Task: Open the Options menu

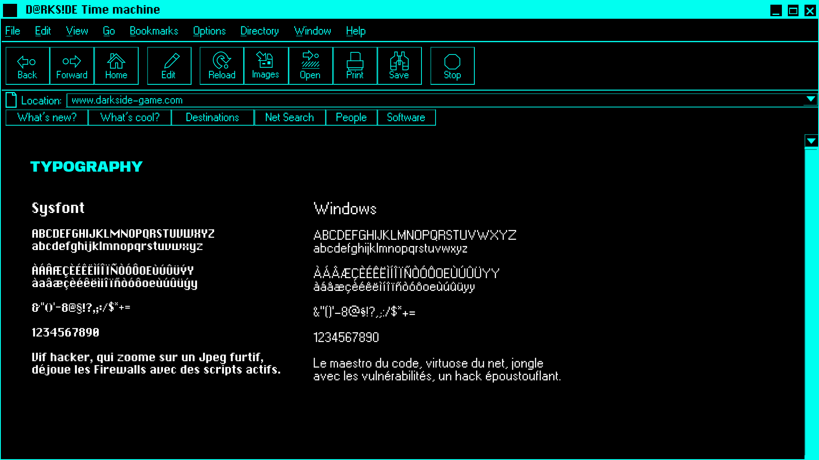Action: tap(209, 31)
